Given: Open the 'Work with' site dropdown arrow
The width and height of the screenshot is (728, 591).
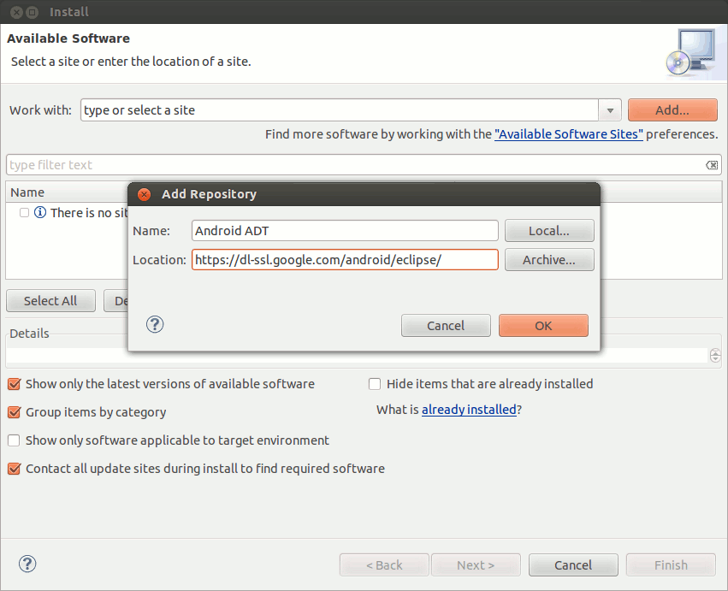Looking at the screenshot, I should tap(610, 110).
